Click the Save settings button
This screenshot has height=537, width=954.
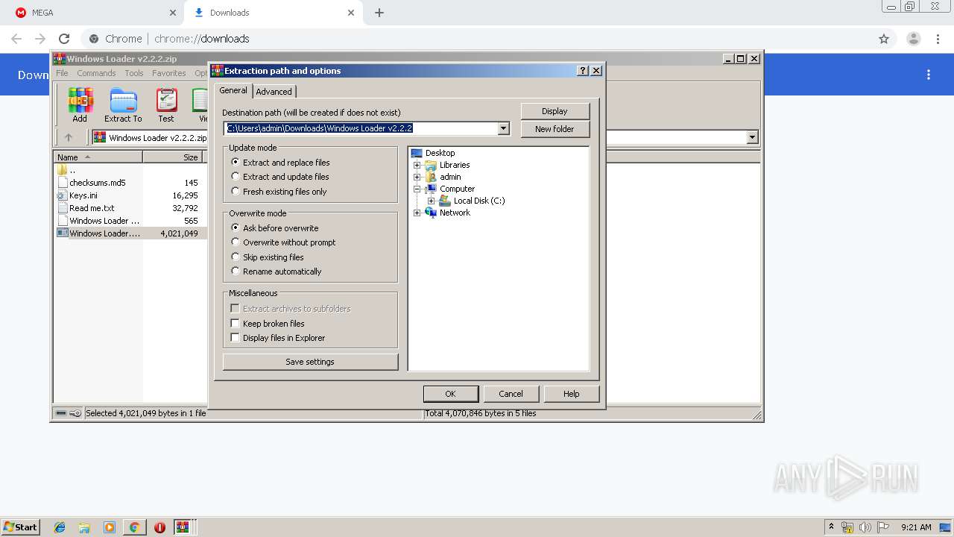(310, 362)
